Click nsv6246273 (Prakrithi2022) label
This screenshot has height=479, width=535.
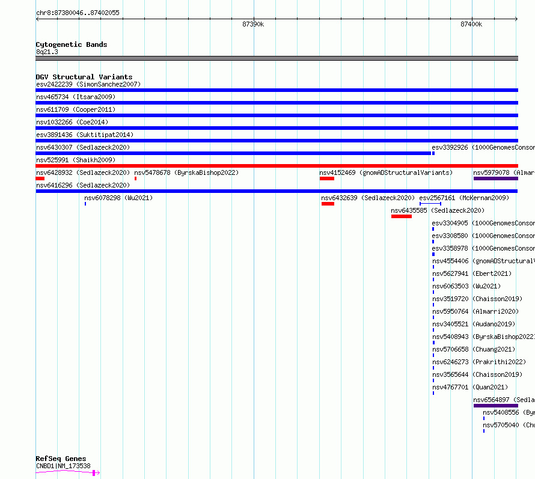[479, 362]
